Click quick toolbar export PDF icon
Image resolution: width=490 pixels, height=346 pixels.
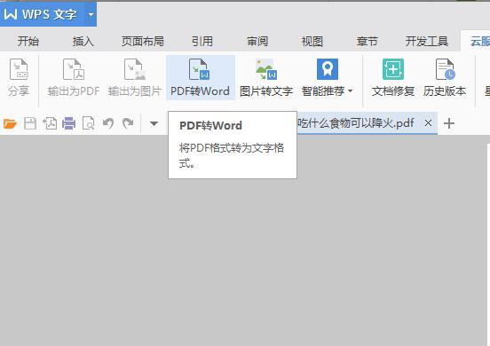(50, 123)
